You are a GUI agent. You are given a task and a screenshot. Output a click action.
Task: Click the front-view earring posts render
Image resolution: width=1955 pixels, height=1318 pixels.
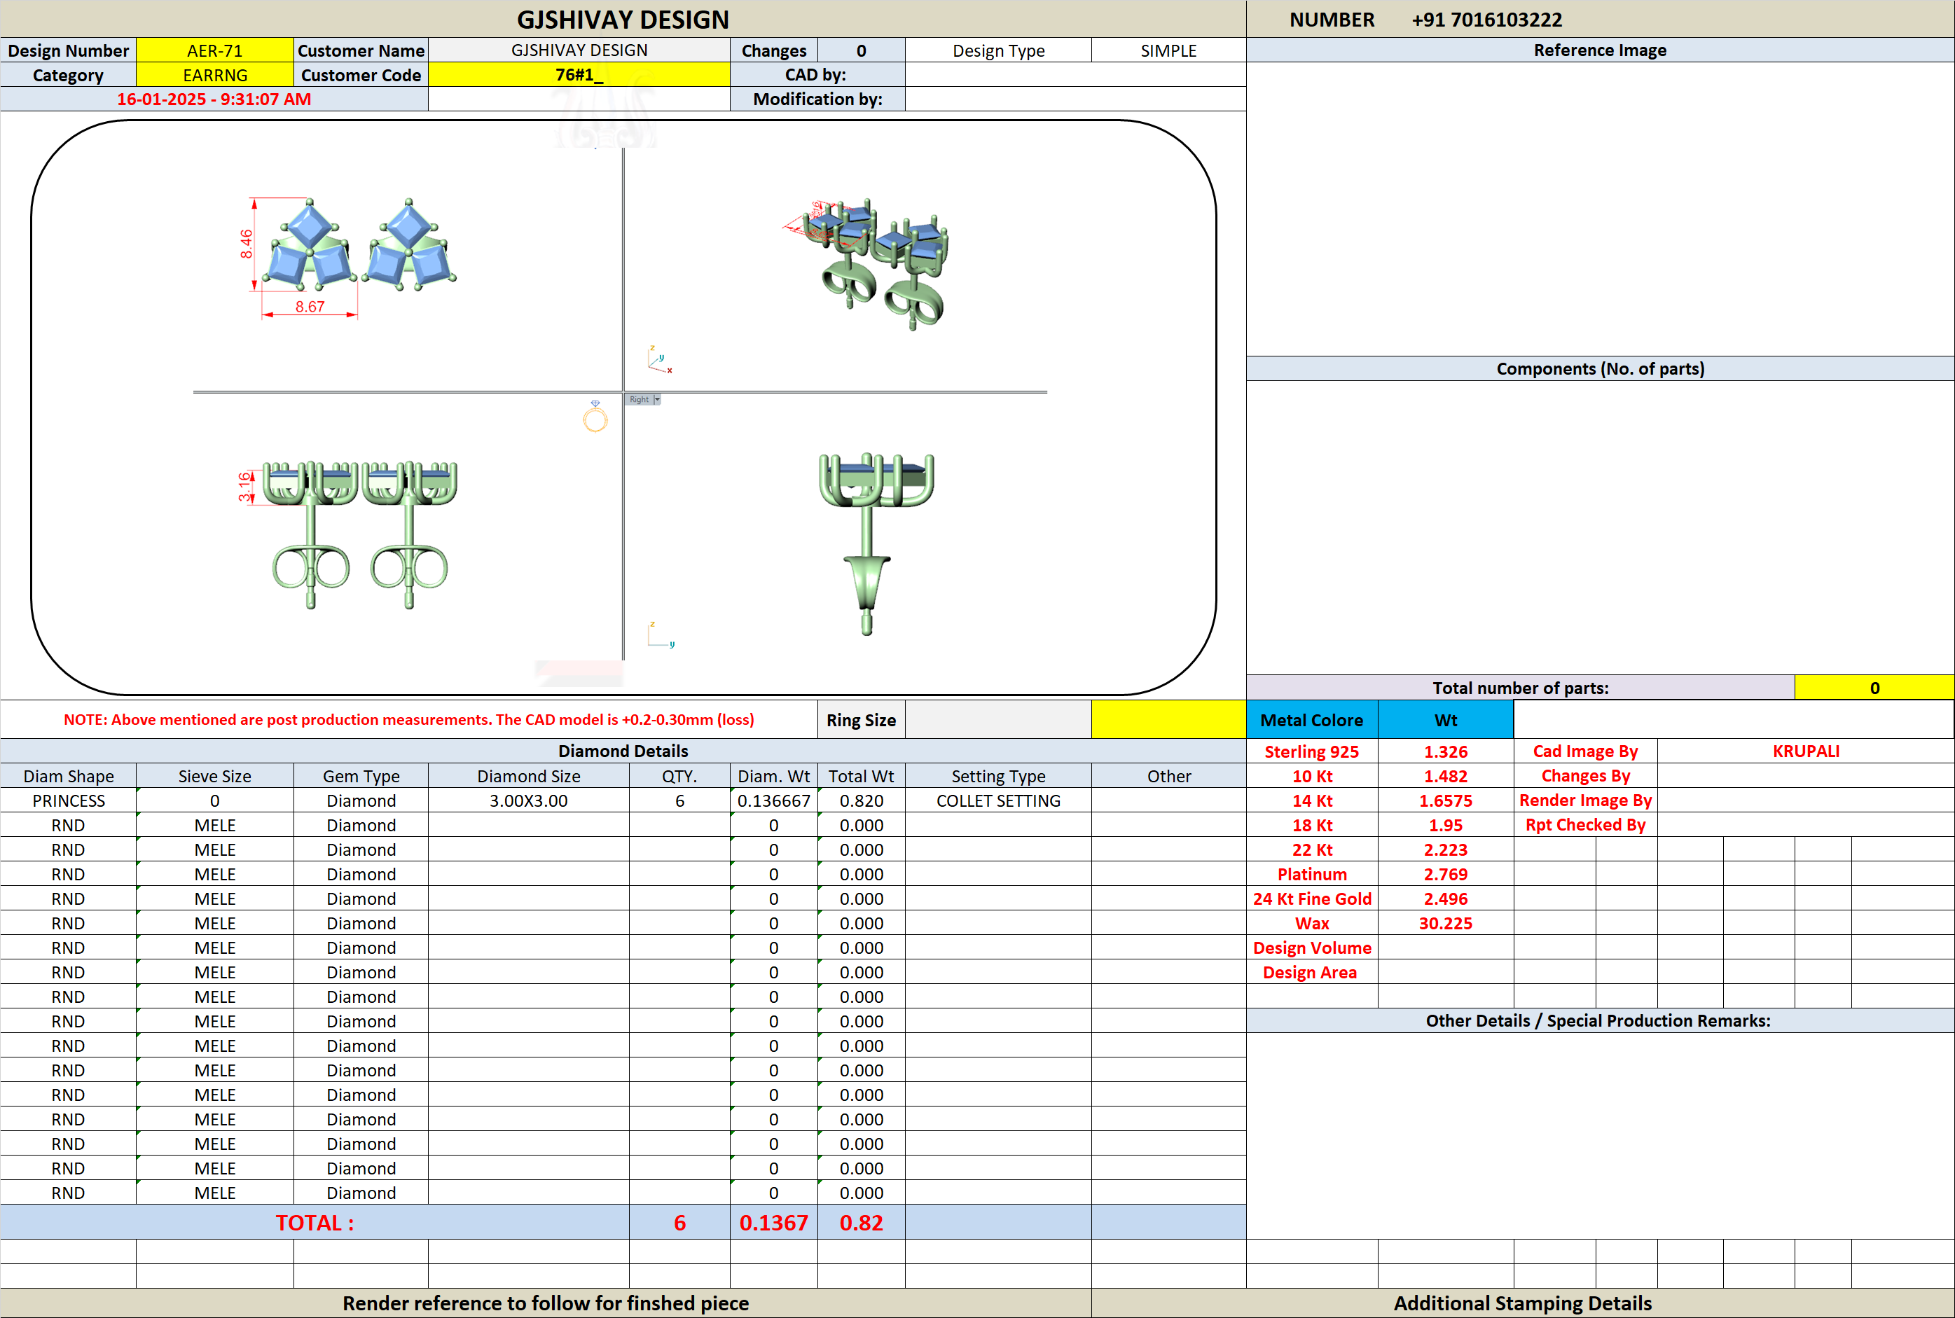tap(360, 534)
